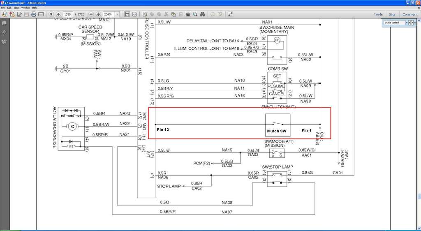The width and height of the screenshot is (421, 231).
Task: Click the page number field showing 1538
Action: pyautogui.click(x=68, y=14)
